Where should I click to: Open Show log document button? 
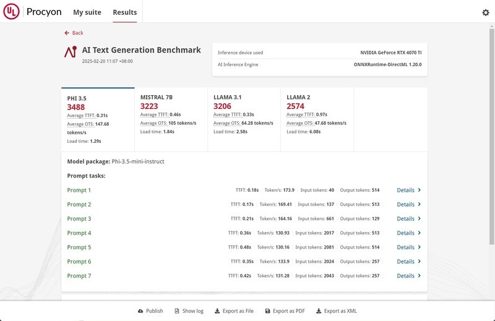click(189, 311)
